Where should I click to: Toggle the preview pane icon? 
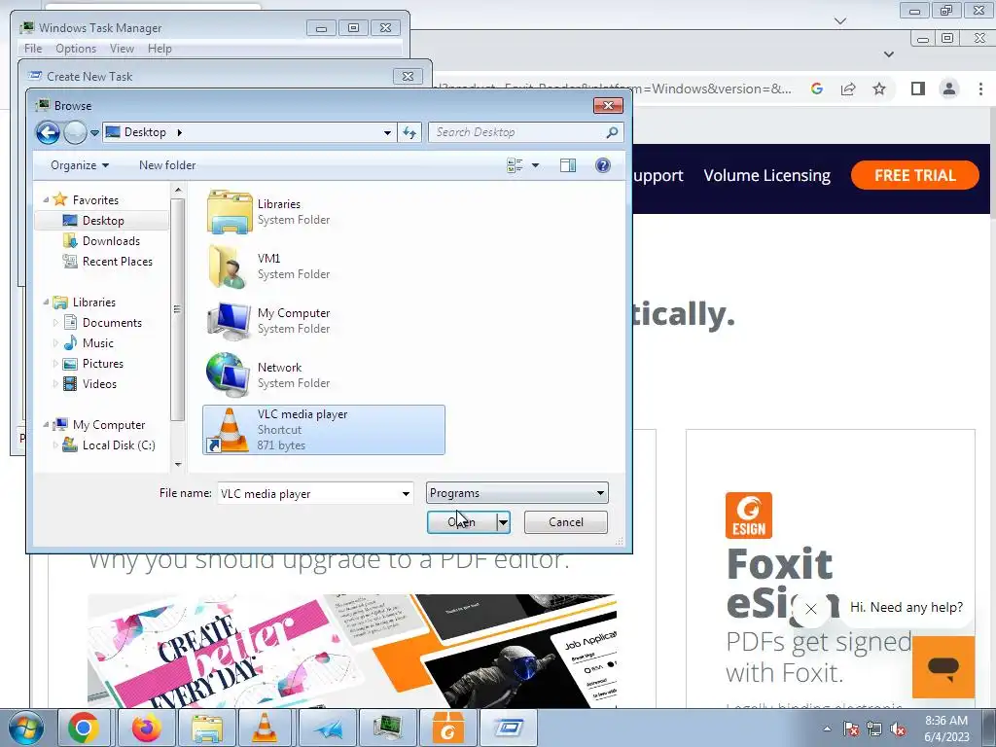pos(568,165)
